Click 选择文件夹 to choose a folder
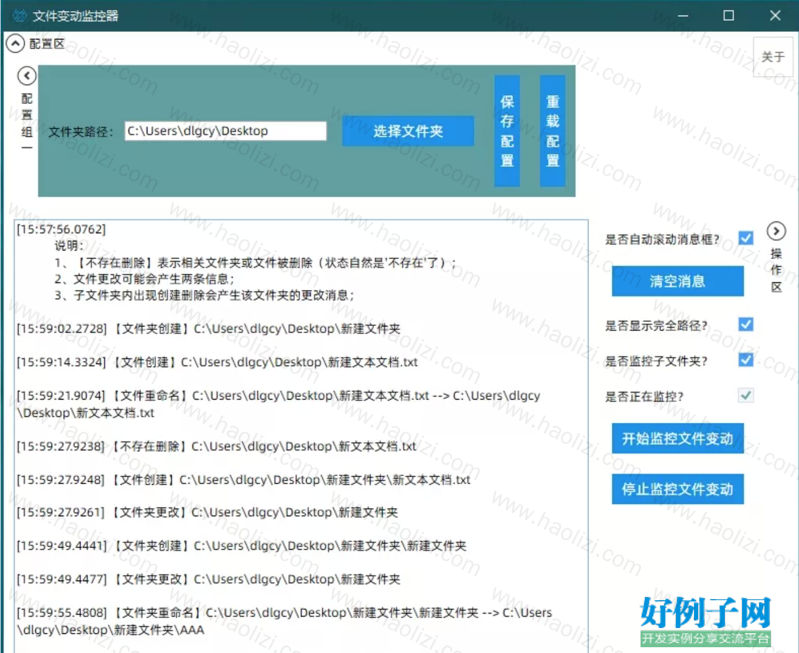The width and height of the screenshot is (799, 653). 408,131
